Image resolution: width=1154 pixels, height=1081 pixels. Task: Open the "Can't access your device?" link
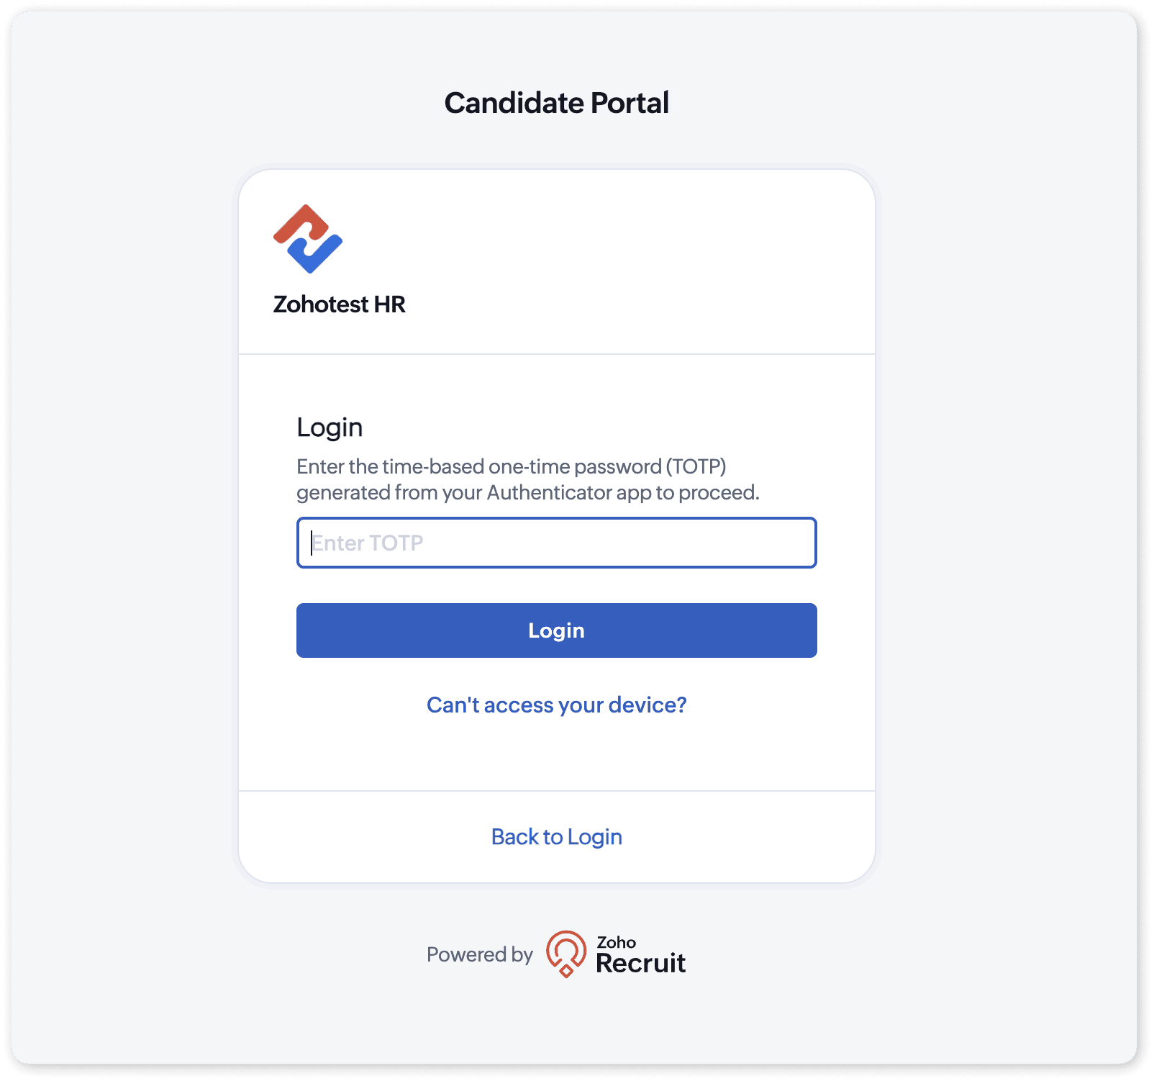556,705
